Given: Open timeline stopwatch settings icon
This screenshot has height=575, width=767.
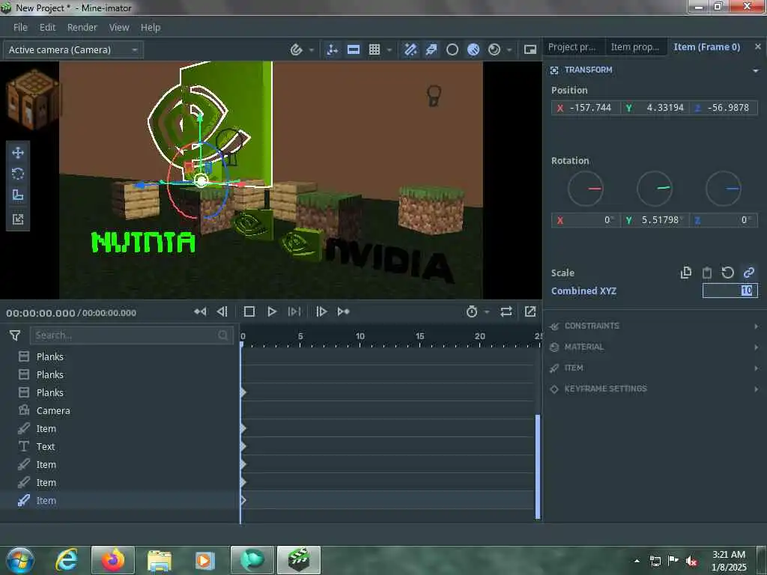Looking at the screenshot, I should click(472, 311).
